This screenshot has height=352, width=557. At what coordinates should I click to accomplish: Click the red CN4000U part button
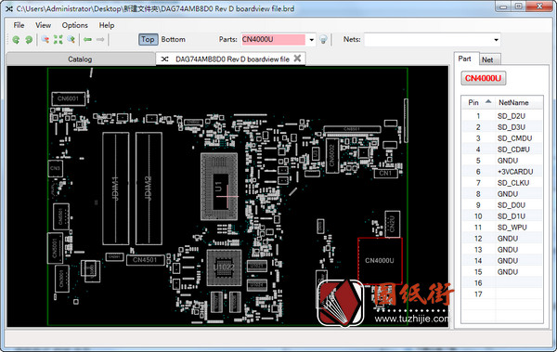pos(483,78)
